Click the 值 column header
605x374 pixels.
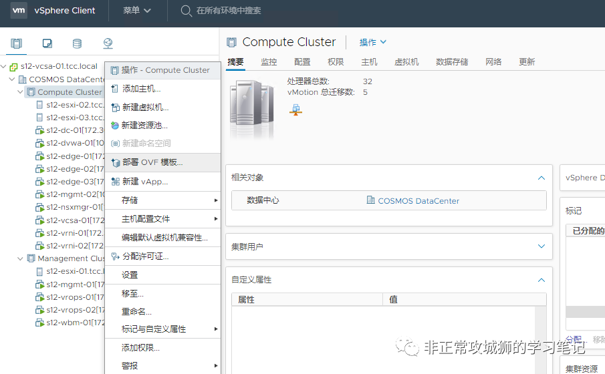[465, 300]
